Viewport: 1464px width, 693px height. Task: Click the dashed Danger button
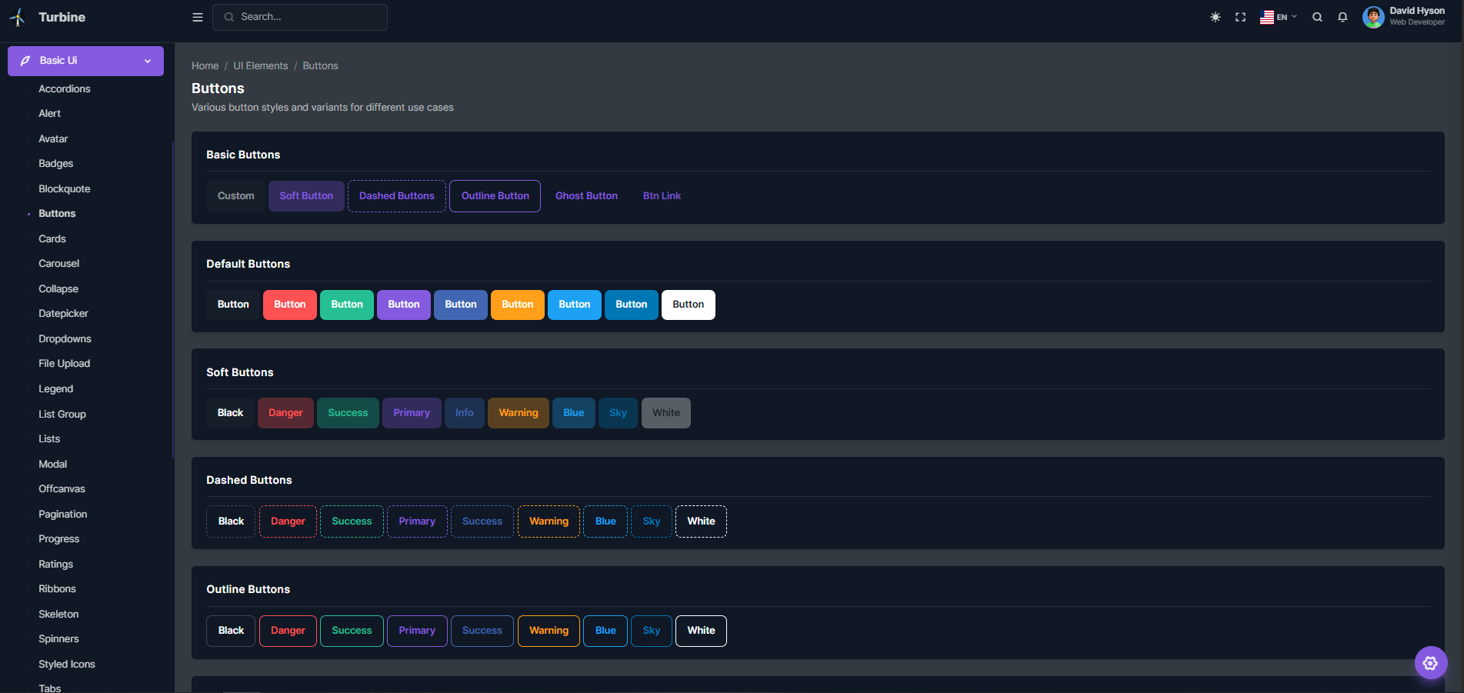point(287,521)
